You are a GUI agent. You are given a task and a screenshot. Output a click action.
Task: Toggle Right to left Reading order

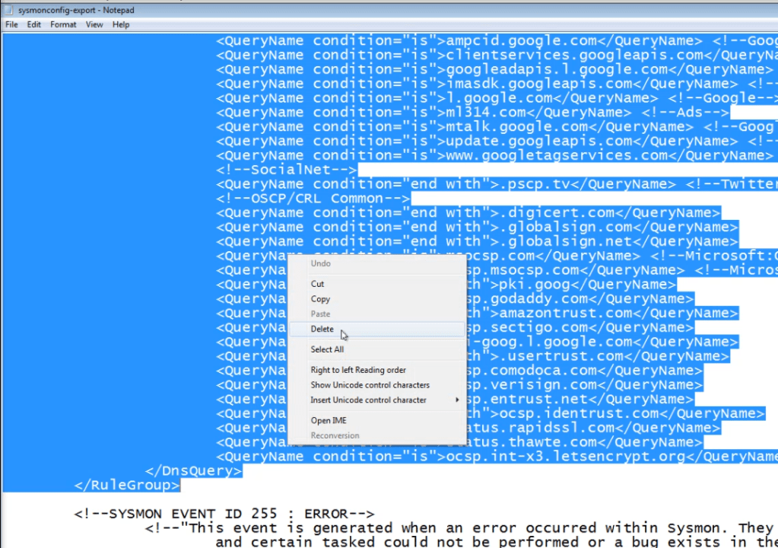(x=358, y=370)
